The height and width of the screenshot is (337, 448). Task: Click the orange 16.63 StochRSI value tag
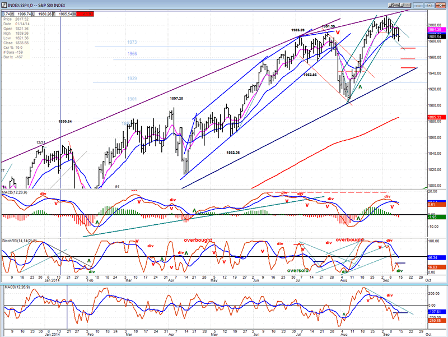click(x=437, y=267)
